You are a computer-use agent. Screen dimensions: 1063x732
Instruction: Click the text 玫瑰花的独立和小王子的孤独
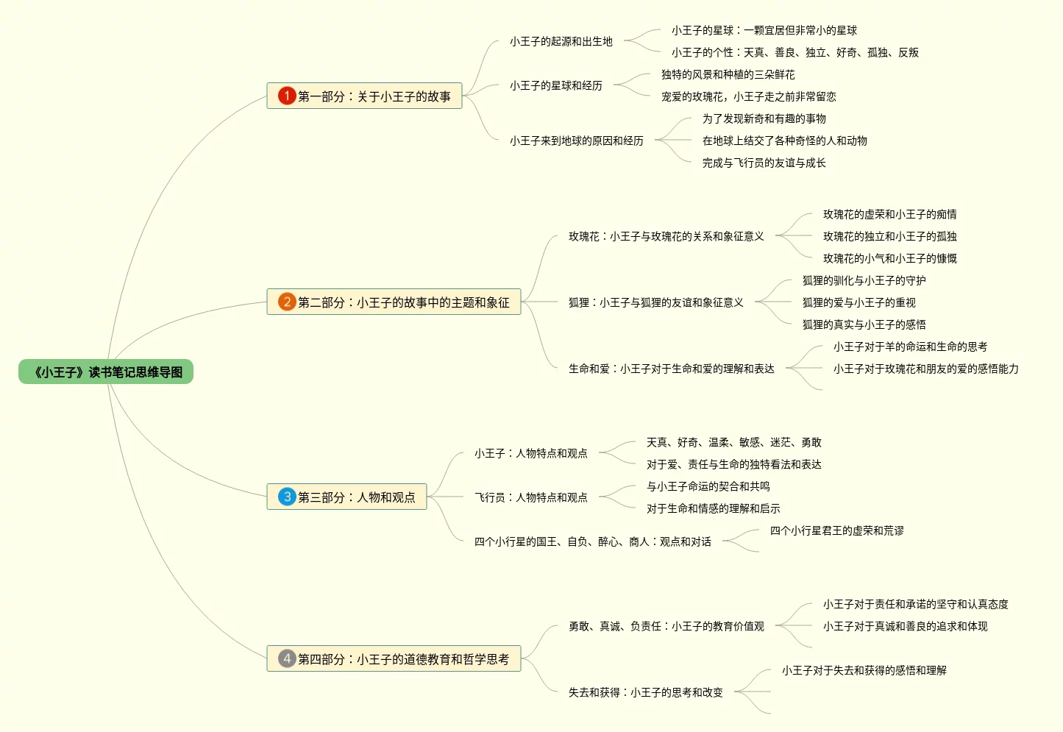(x=890, y=236)
